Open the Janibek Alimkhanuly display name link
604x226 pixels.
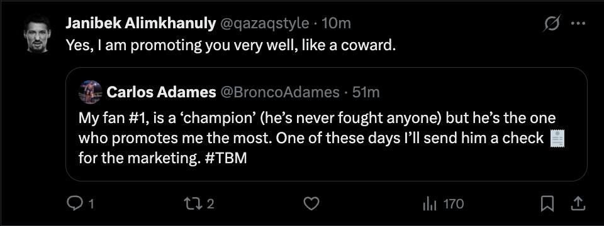[x=140, y=24]
